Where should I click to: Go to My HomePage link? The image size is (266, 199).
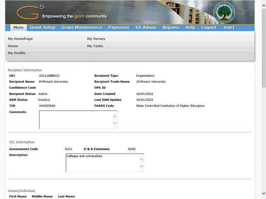coord(20,39)
